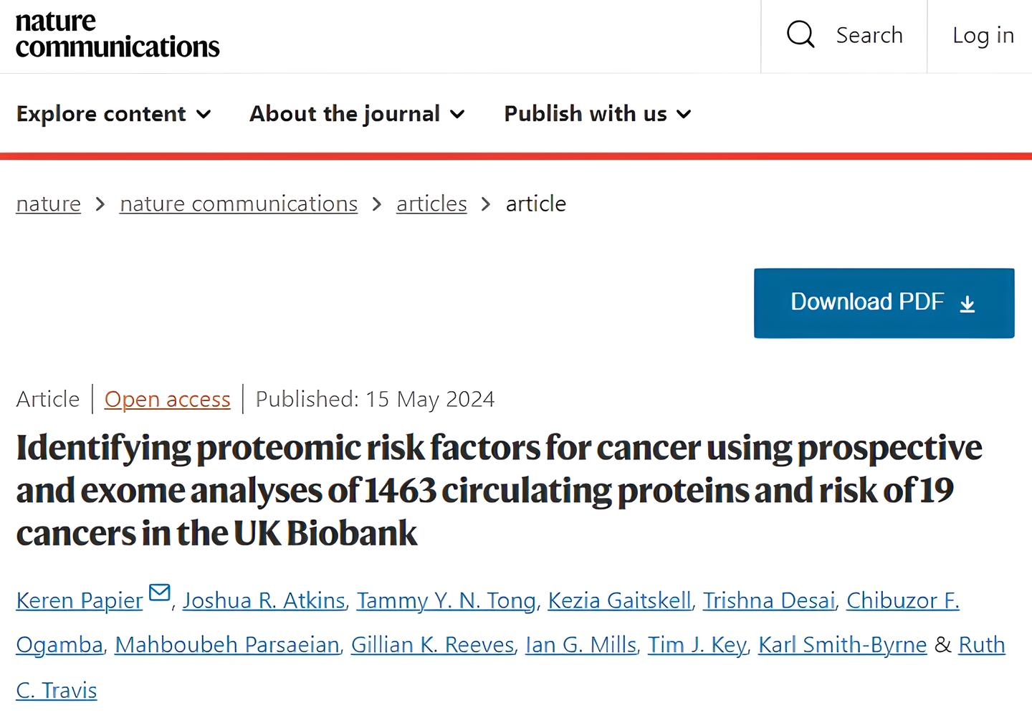Viewport: 1032px width, 728px height.
Task: Select author Tammy Y. N. Tong
Action: (446, 600)
